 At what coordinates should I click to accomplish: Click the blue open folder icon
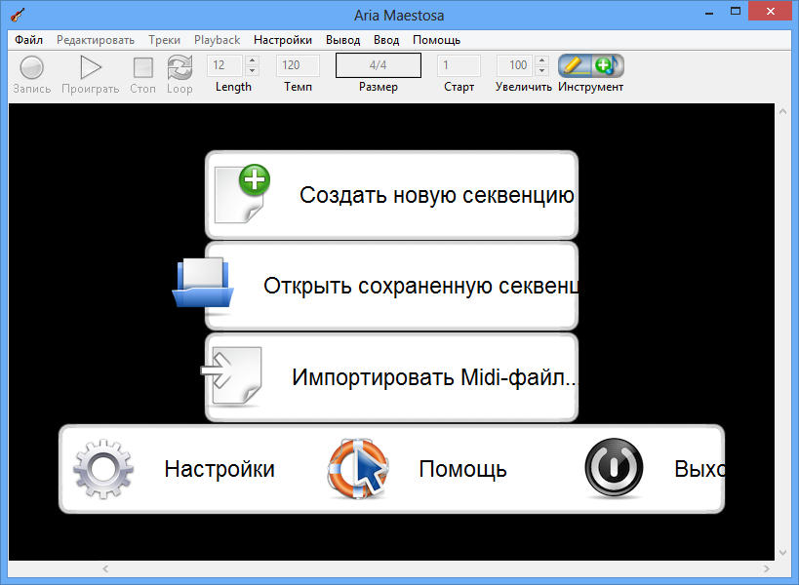pos(203,283)
